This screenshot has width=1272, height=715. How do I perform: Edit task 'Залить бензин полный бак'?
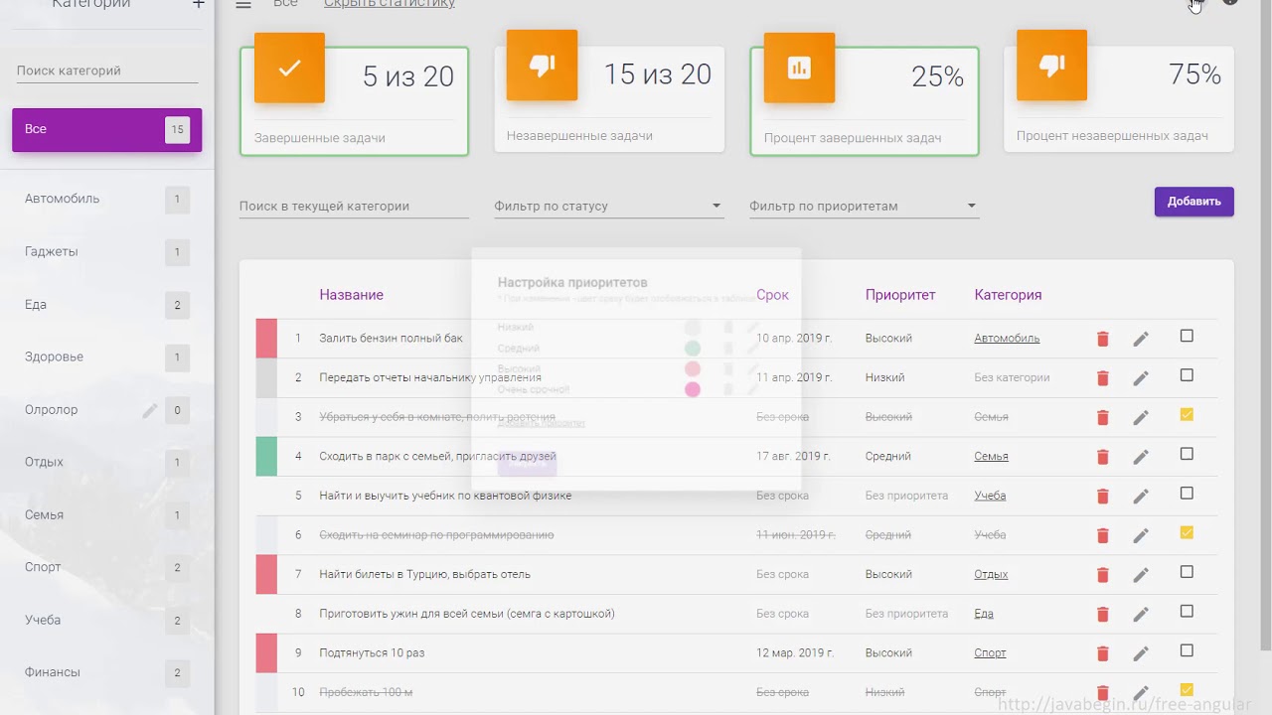pos(1141,339)
